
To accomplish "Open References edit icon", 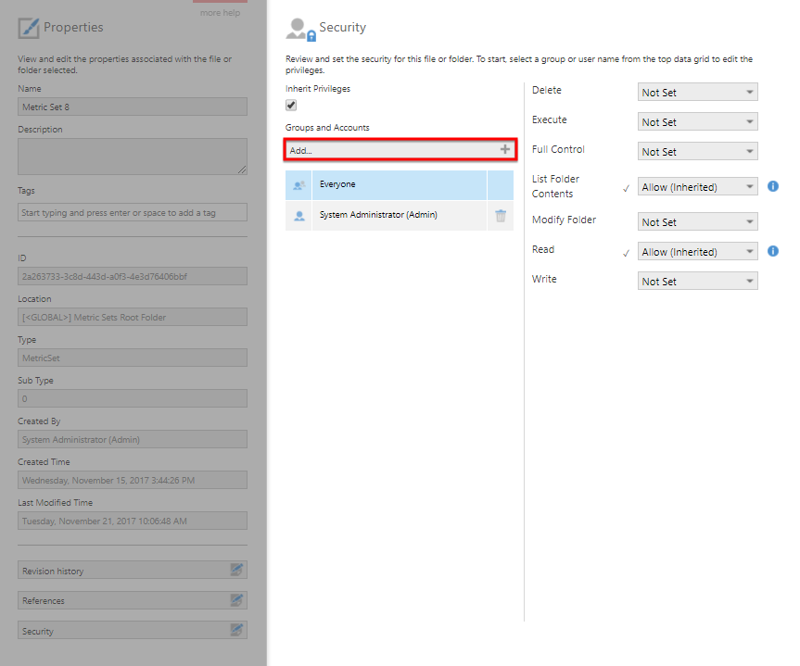I will tap(237, 600).
